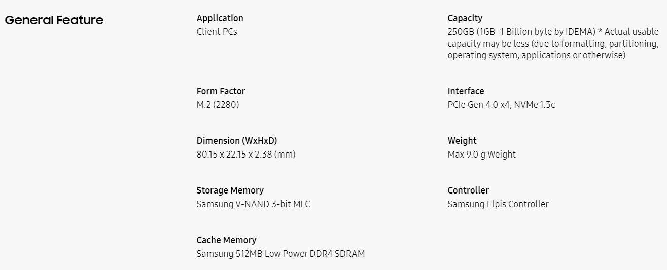Click the Interface spec heading
Screen dimensions: 667x270
tap(466, 91)
